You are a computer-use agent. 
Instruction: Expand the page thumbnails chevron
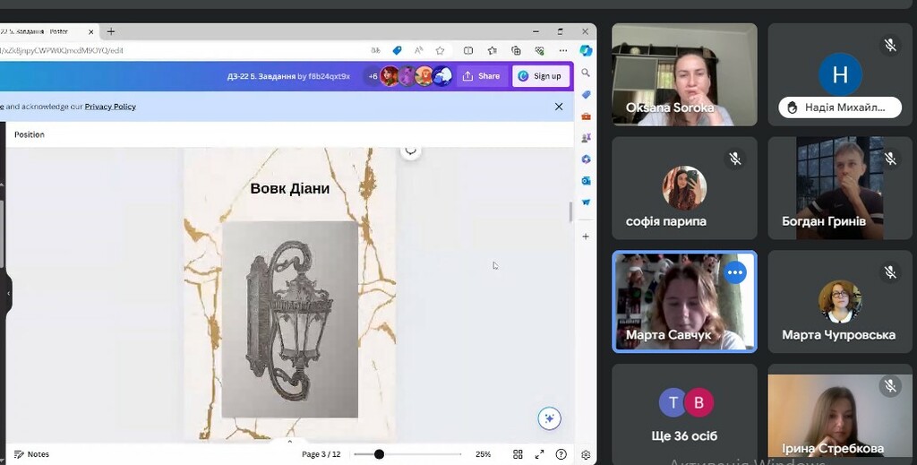pyautogui.click(x=289, y=442)
